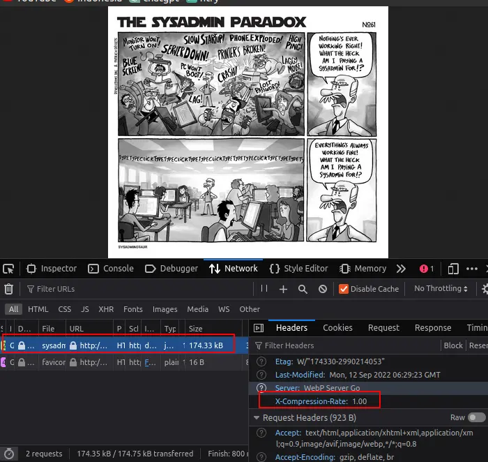Image resolution: width=488 pixels, height=462 pixels.
Task: Filter requests by Other
Action: 250,309
